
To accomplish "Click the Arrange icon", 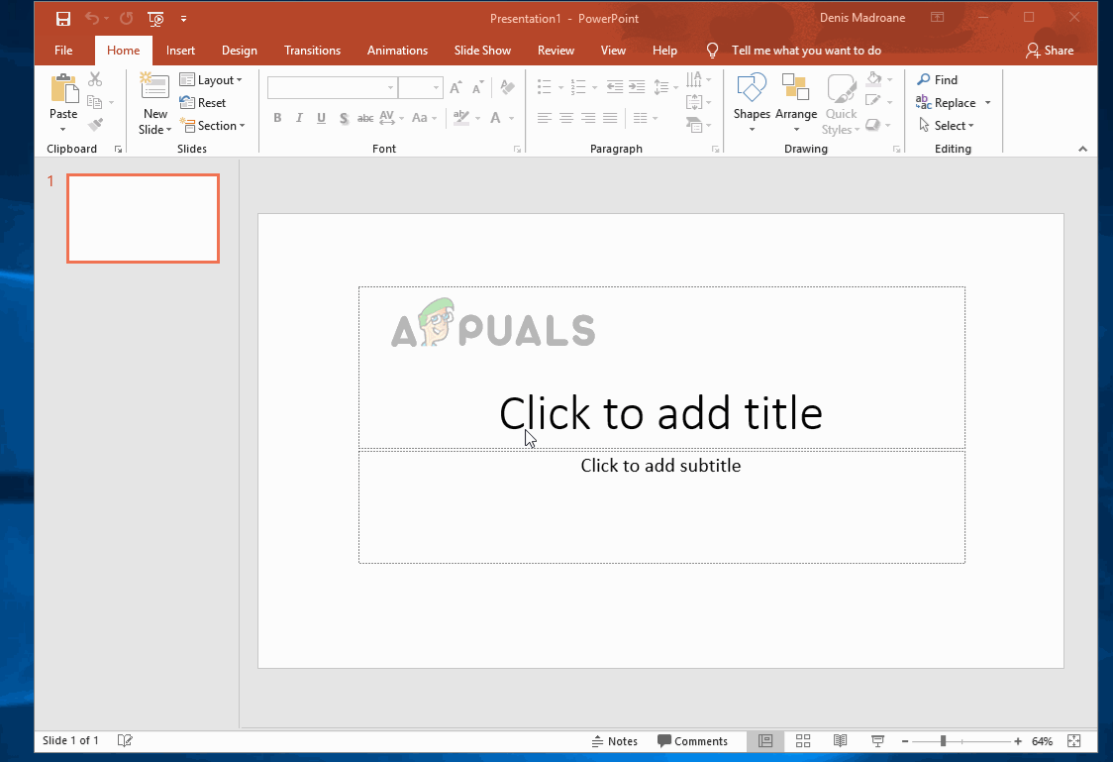I will click(x=795, y=89).
